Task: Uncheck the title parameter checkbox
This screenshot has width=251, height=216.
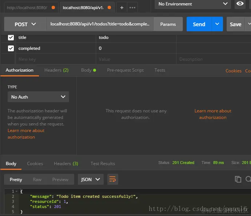Action: (11, 37)
